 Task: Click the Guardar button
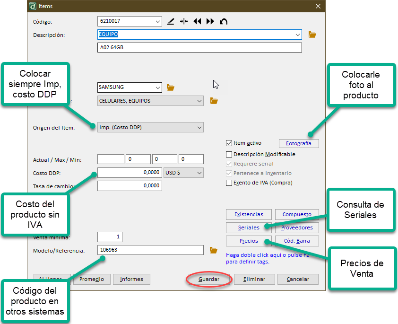point(209,280)
